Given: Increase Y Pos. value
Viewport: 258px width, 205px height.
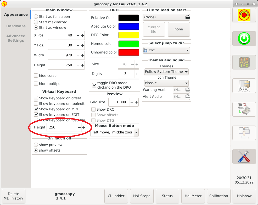Looking at the screenshot, I should coord(82,45).
